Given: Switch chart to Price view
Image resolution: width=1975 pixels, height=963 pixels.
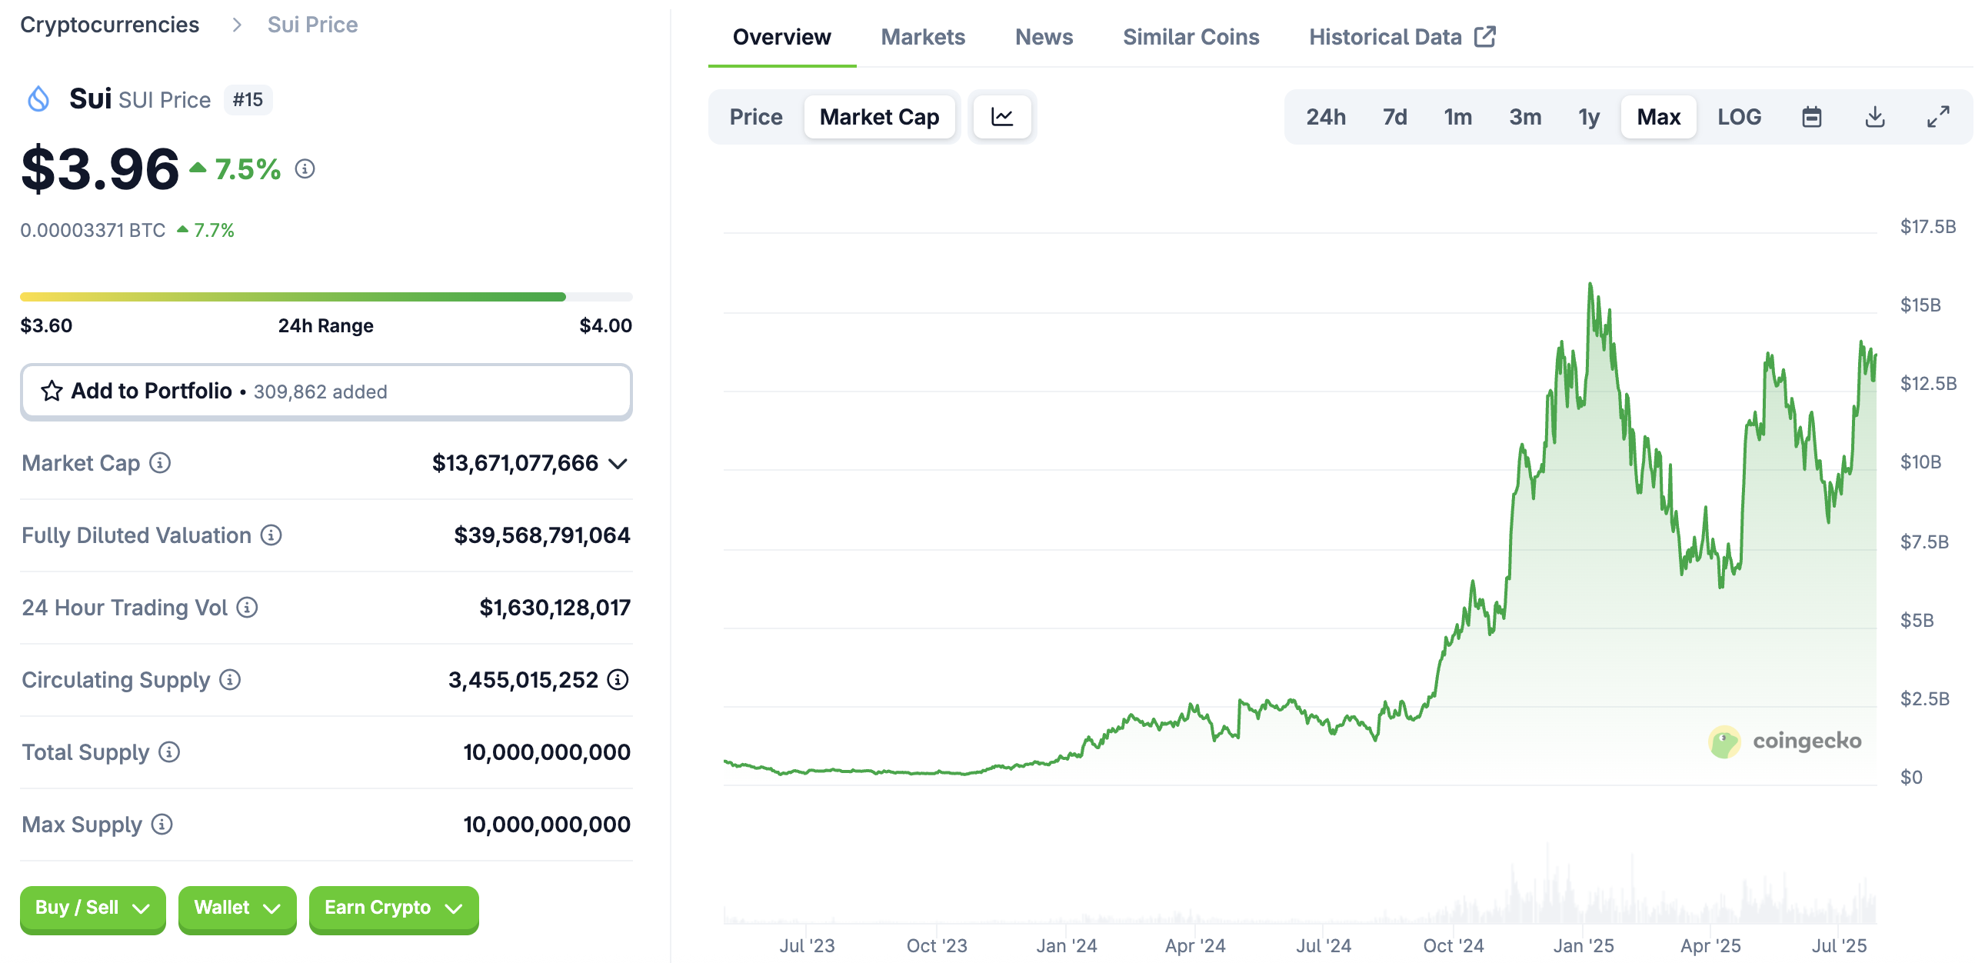Looking at the screenshot, I should pos(755,117).
